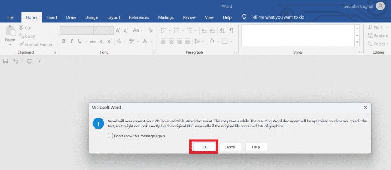
Task: Open Text Effects and Typography
Action: tap(119, 41)
